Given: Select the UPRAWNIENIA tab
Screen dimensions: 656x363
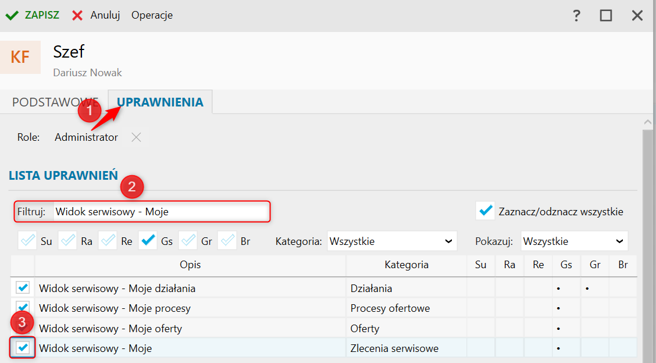Looking at the screenshot, I should point(161,102).
